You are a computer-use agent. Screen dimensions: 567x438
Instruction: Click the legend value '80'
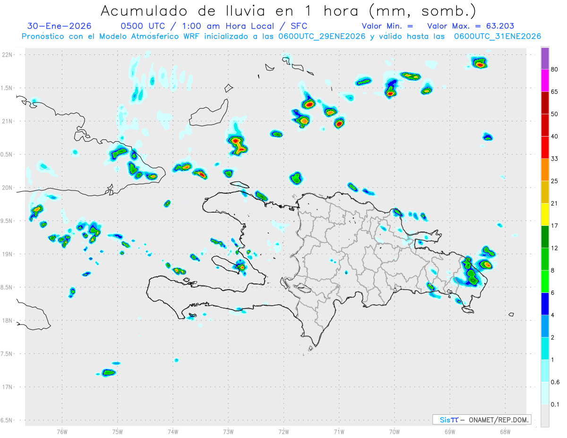point(555,70)
